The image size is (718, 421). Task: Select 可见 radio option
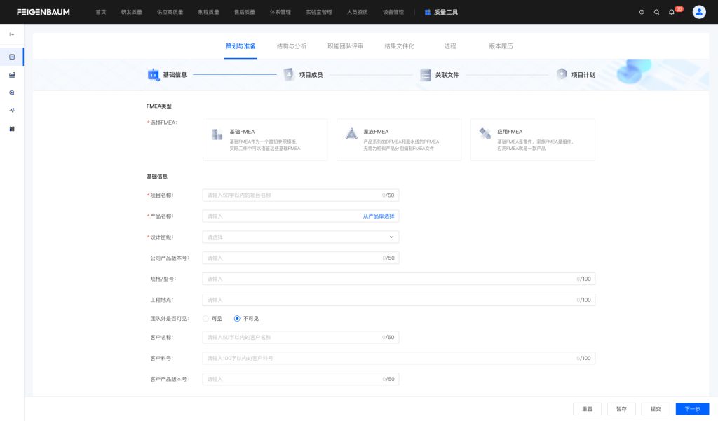coord(205,319)
